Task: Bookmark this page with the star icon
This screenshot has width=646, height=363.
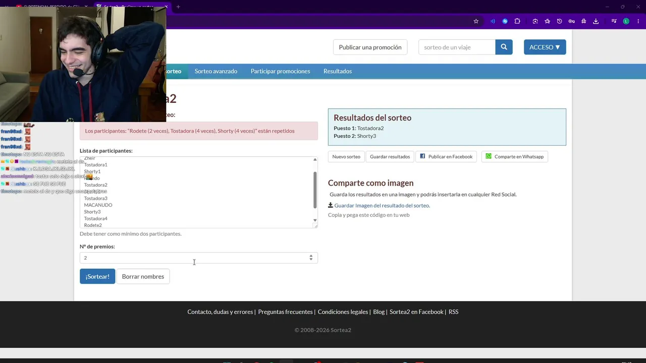Action: [x=476, y=21]
